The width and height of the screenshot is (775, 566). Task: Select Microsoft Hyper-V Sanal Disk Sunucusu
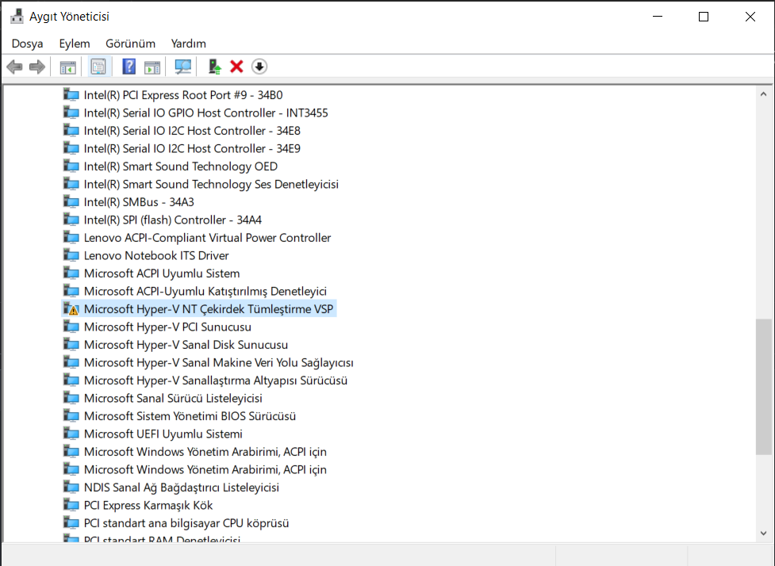(186, 345)
